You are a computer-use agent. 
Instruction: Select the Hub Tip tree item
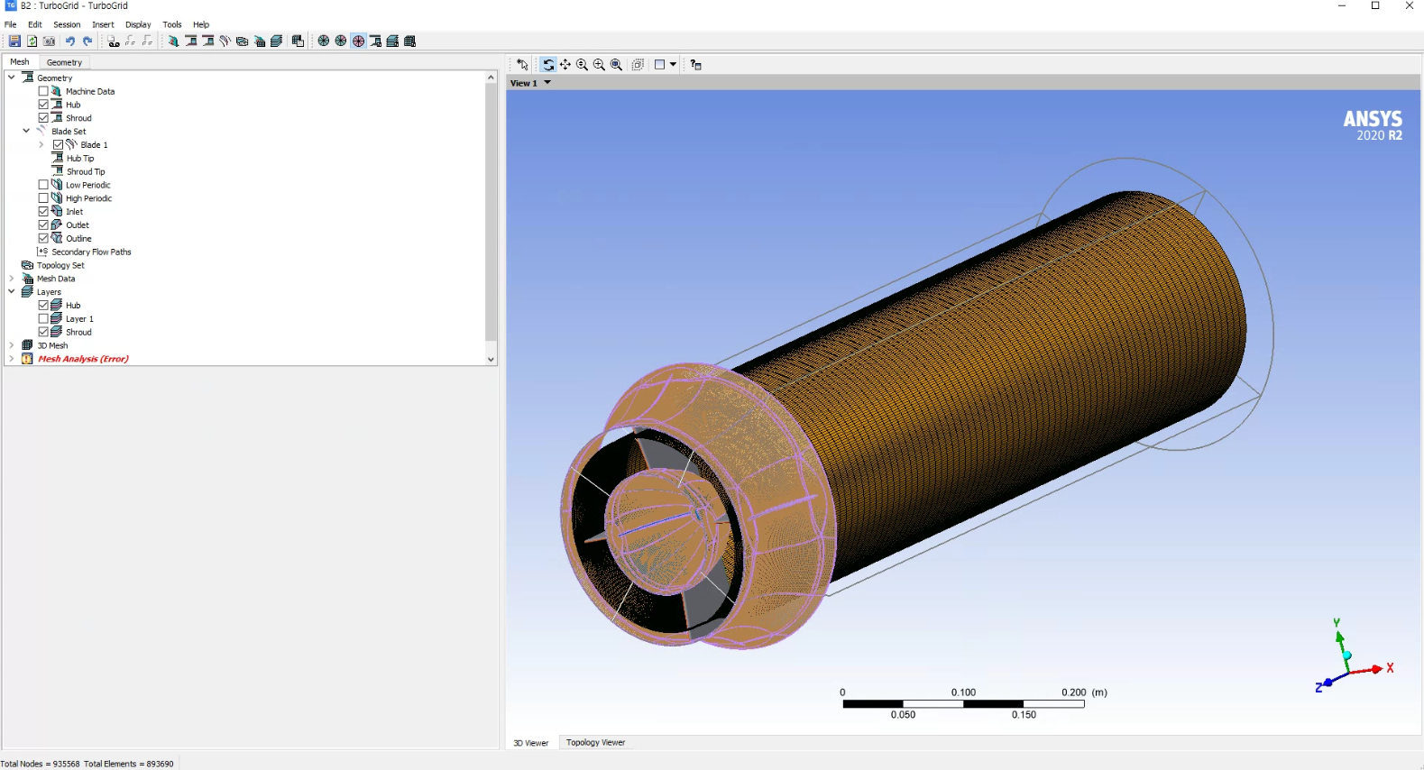(80, 158)
